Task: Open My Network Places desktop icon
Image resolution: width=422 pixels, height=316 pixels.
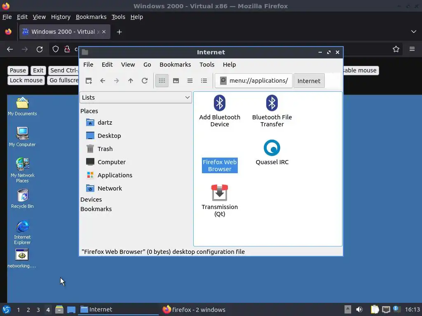Action: (x=22, y=170)
